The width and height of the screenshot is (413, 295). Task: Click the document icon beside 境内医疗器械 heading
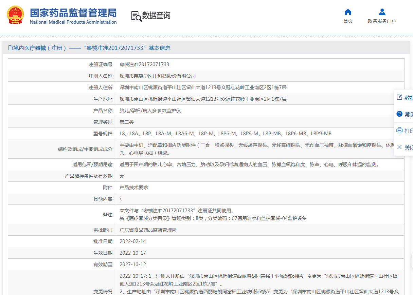pos(11,48)
